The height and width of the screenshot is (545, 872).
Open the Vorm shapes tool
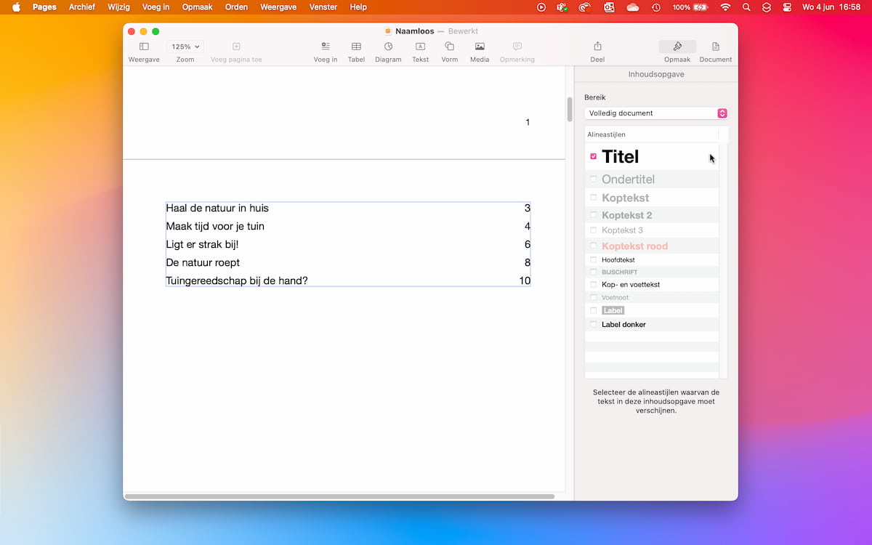tap(450, 47)
